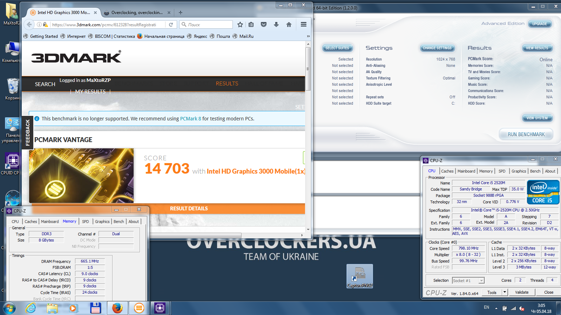The width and height of the screenshot is (561, 315).
Task: Open About tab in right CPU-Z window
Action: click(550, 171)
